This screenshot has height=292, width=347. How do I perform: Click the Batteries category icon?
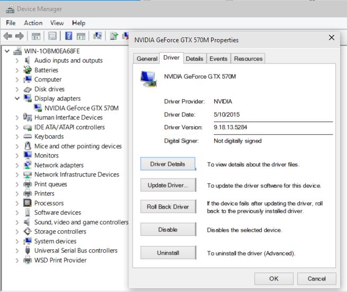pyautogui.click(x=28, y=70)
